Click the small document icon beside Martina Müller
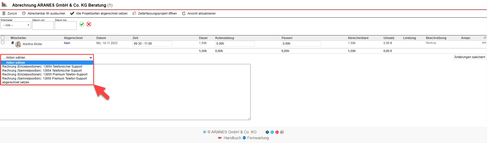The width and height of the screenshot is (487, 143). coord(13,43)
